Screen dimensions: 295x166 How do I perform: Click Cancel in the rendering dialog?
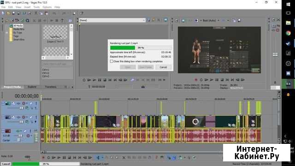163,67
